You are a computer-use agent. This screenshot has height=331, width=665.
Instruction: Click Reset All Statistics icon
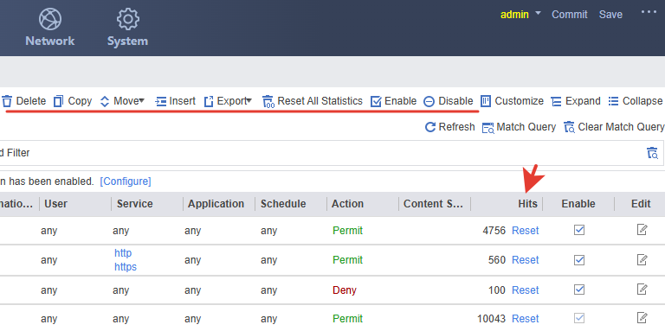pyautogui.click(x=268, y=102)
